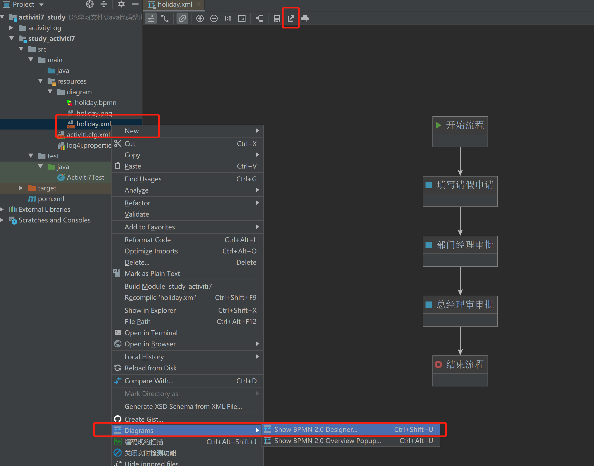The image size is (594, 466).
Task: Click Find Usages menu entry
Action: coord(187,179)
